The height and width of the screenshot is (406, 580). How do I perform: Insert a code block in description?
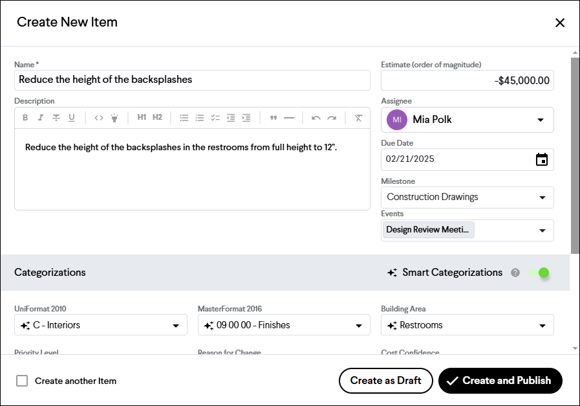pyautogui.click(x=99, y=118)
